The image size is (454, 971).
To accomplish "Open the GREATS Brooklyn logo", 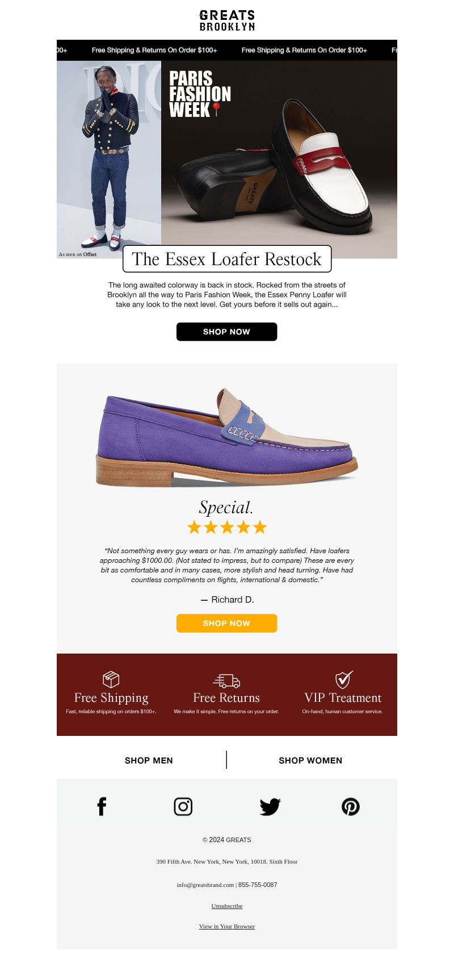I will point(227,20).
